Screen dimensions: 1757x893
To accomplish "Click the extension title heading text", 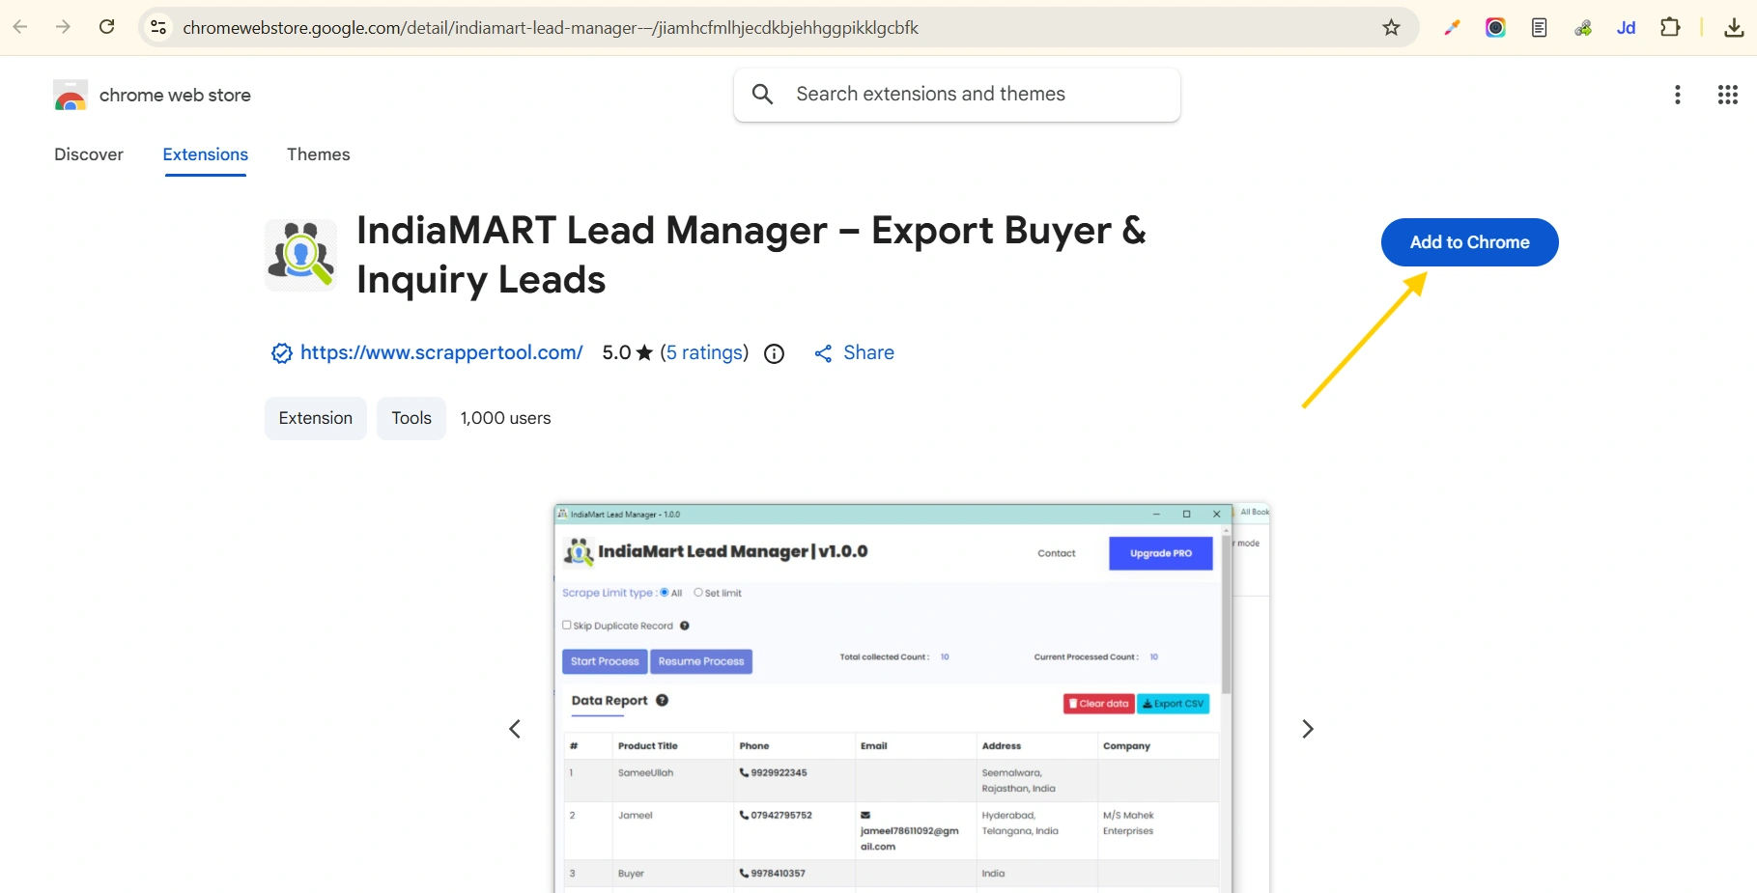I will (x=751, y=255).
